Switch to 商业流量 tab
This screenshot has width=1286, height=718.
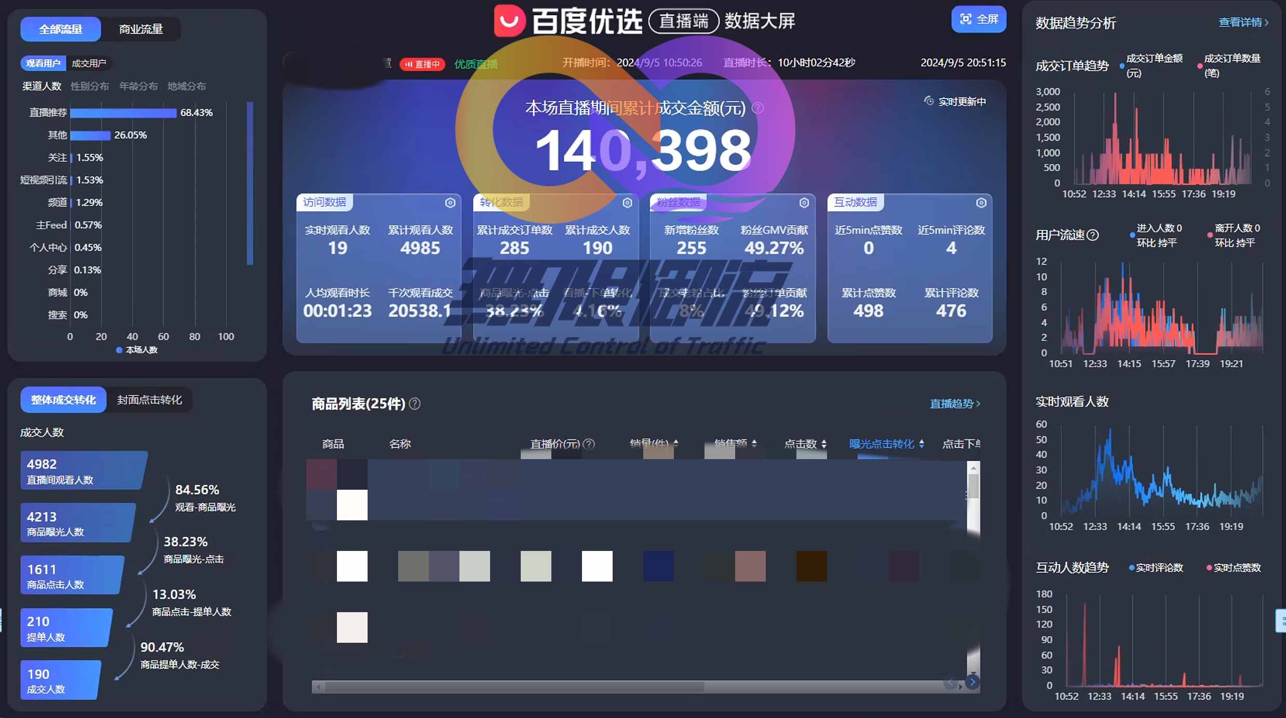[x=141, y=29]
